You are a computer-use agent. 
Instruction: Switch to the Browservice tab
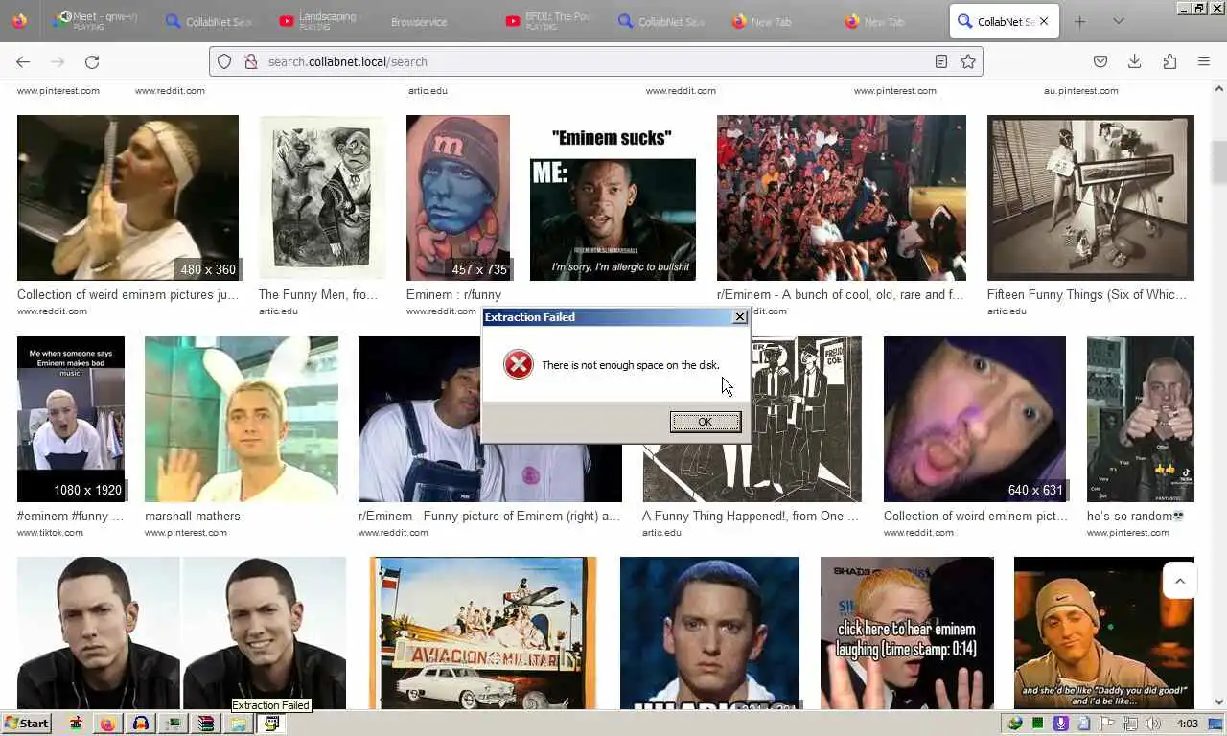pyautogui.click(x=419, y=21)
